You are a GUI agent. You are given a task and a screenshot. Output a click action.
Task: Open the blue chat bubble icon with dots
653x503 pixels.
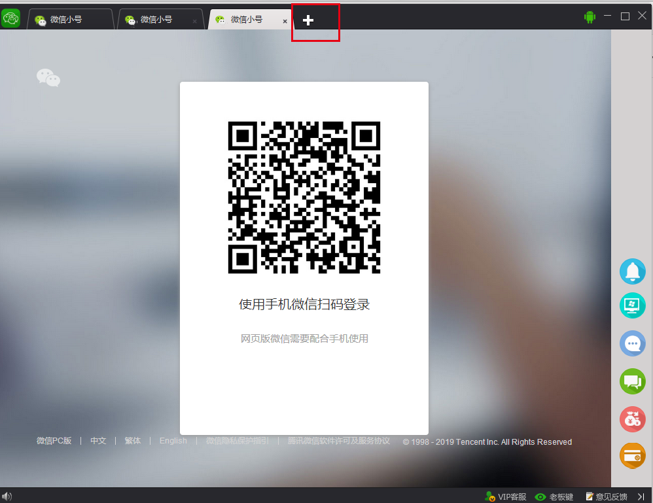(633, 343)
